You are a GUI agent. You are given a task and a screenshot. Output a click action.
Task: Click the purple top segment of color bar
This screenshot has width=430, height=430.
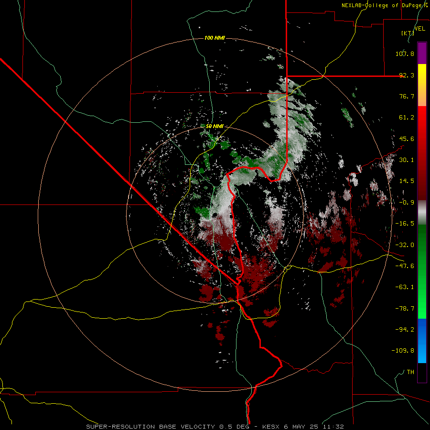click(x=422, y=53)
